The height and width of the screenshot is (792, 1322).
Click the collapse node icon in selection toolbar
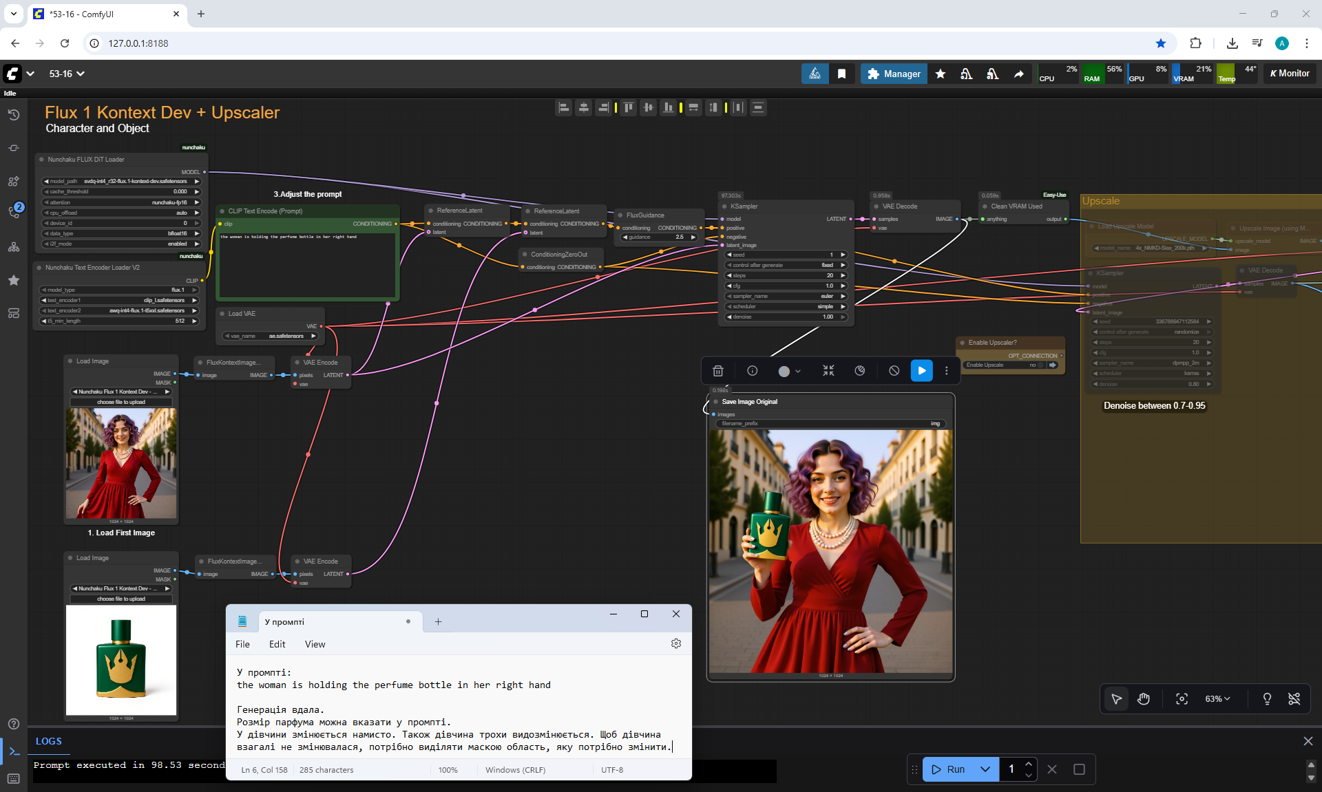coord(828,371)
